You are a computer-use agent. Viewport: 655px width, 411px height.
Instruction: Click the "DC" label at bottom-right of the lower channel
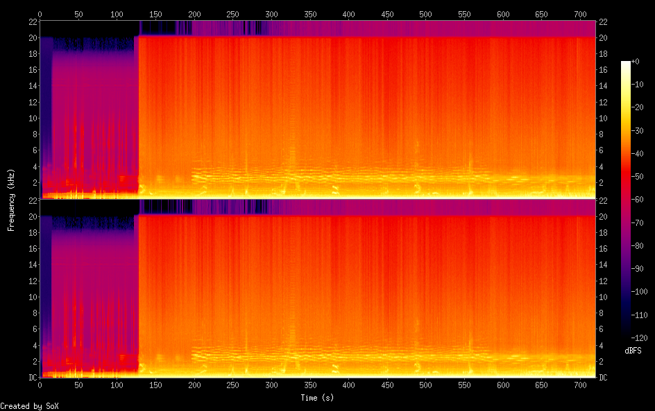(604, 377)
